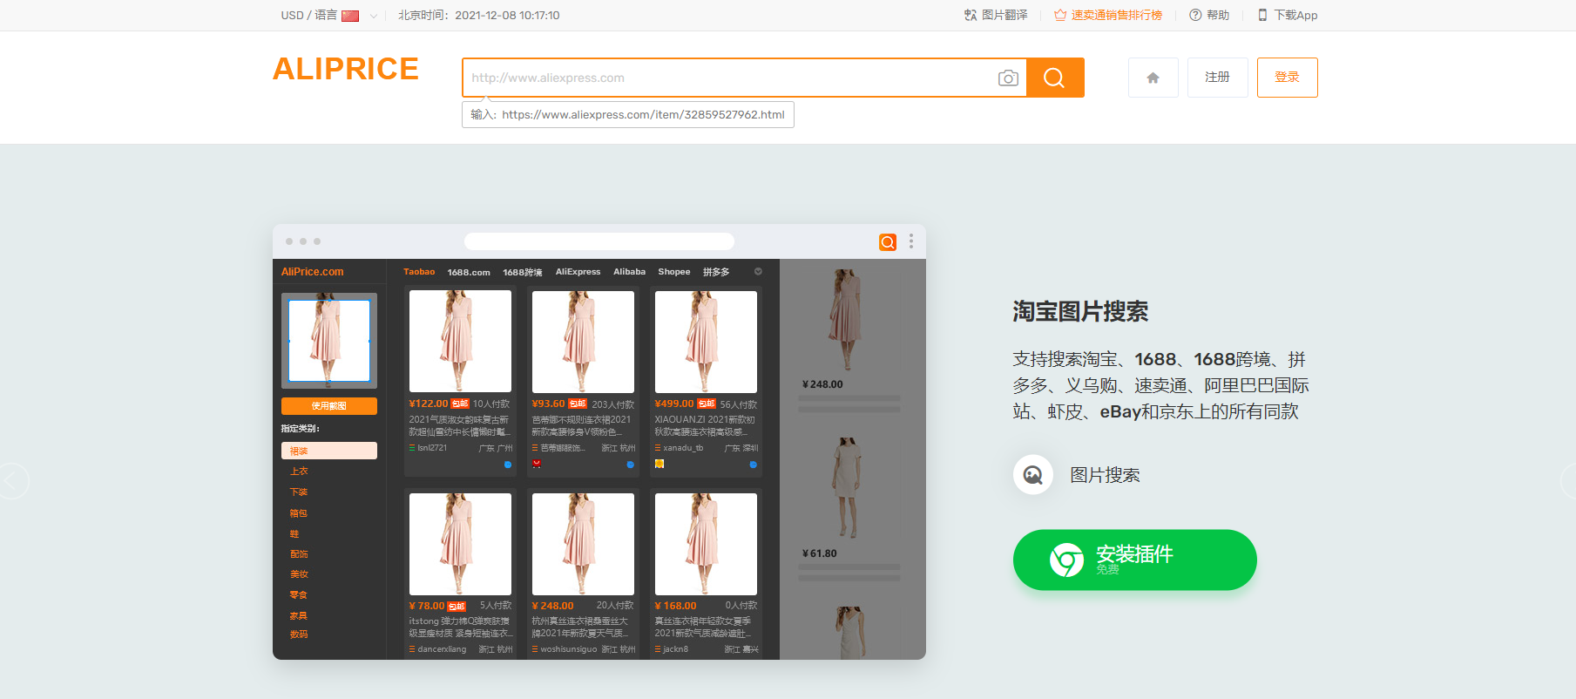Select 零食 category in sidebar

299,595
